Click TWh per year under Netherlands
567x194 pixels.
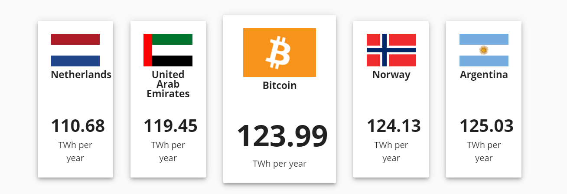click(x=75, y=151)
